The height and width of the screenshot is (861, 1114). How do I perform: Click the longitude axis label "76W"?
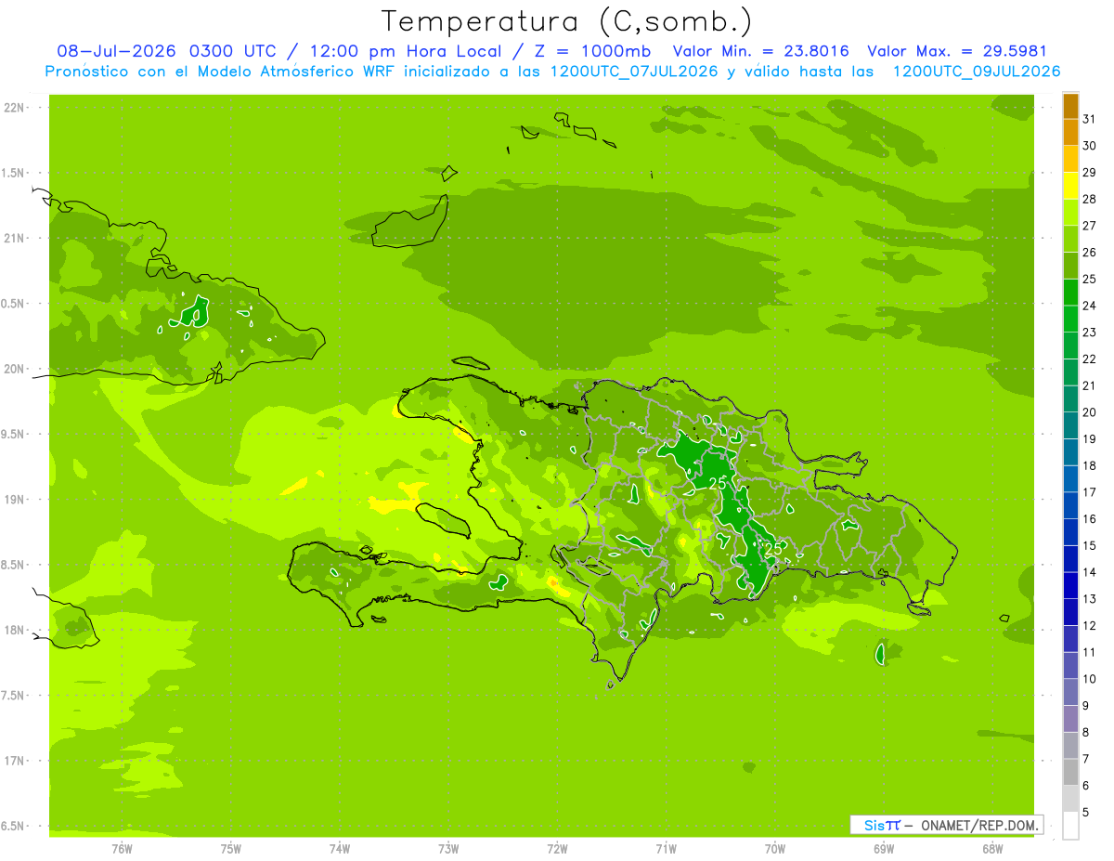pos(123,849)
